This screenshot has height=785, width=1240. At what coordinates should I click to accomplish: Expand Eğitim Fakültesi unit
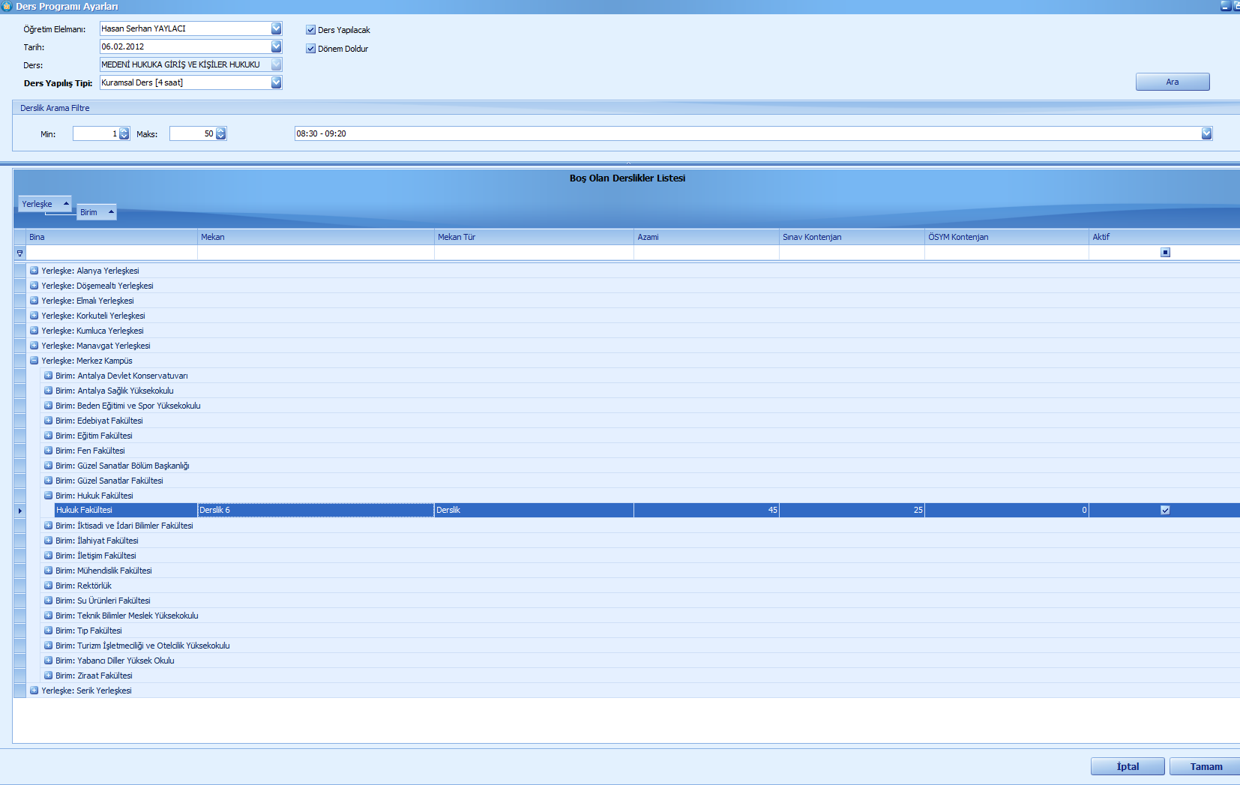(x=48, y=436)
